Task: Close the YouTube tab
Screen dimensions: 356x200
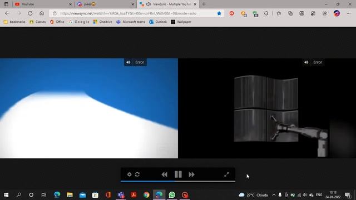Action: 71,4
